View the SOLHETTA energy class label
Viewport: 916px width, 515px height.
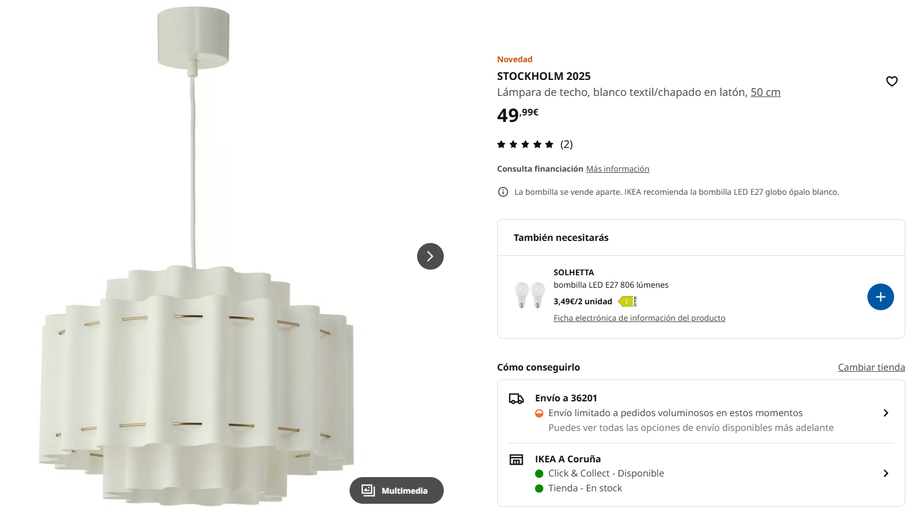click(627, 301)
